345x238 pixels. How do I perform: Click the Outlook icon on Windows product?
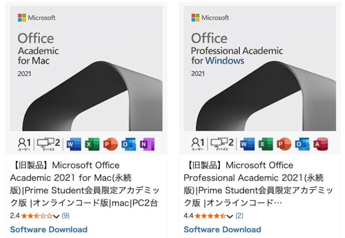click(x=302, y=144)
